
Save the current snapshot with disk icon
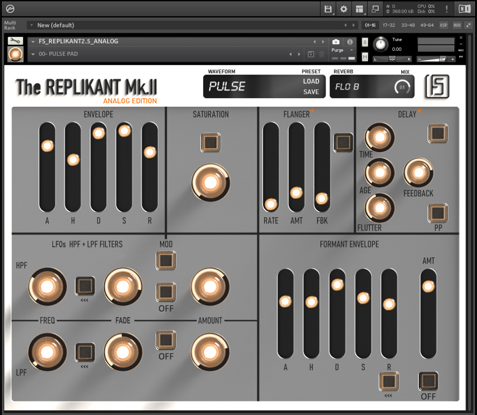point(311,54)
